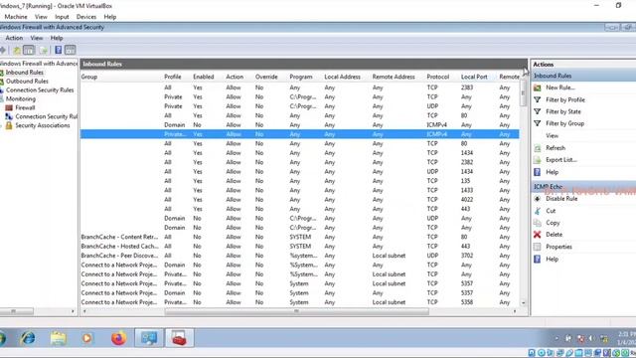Click the red X Delete icon

[538, 235]
